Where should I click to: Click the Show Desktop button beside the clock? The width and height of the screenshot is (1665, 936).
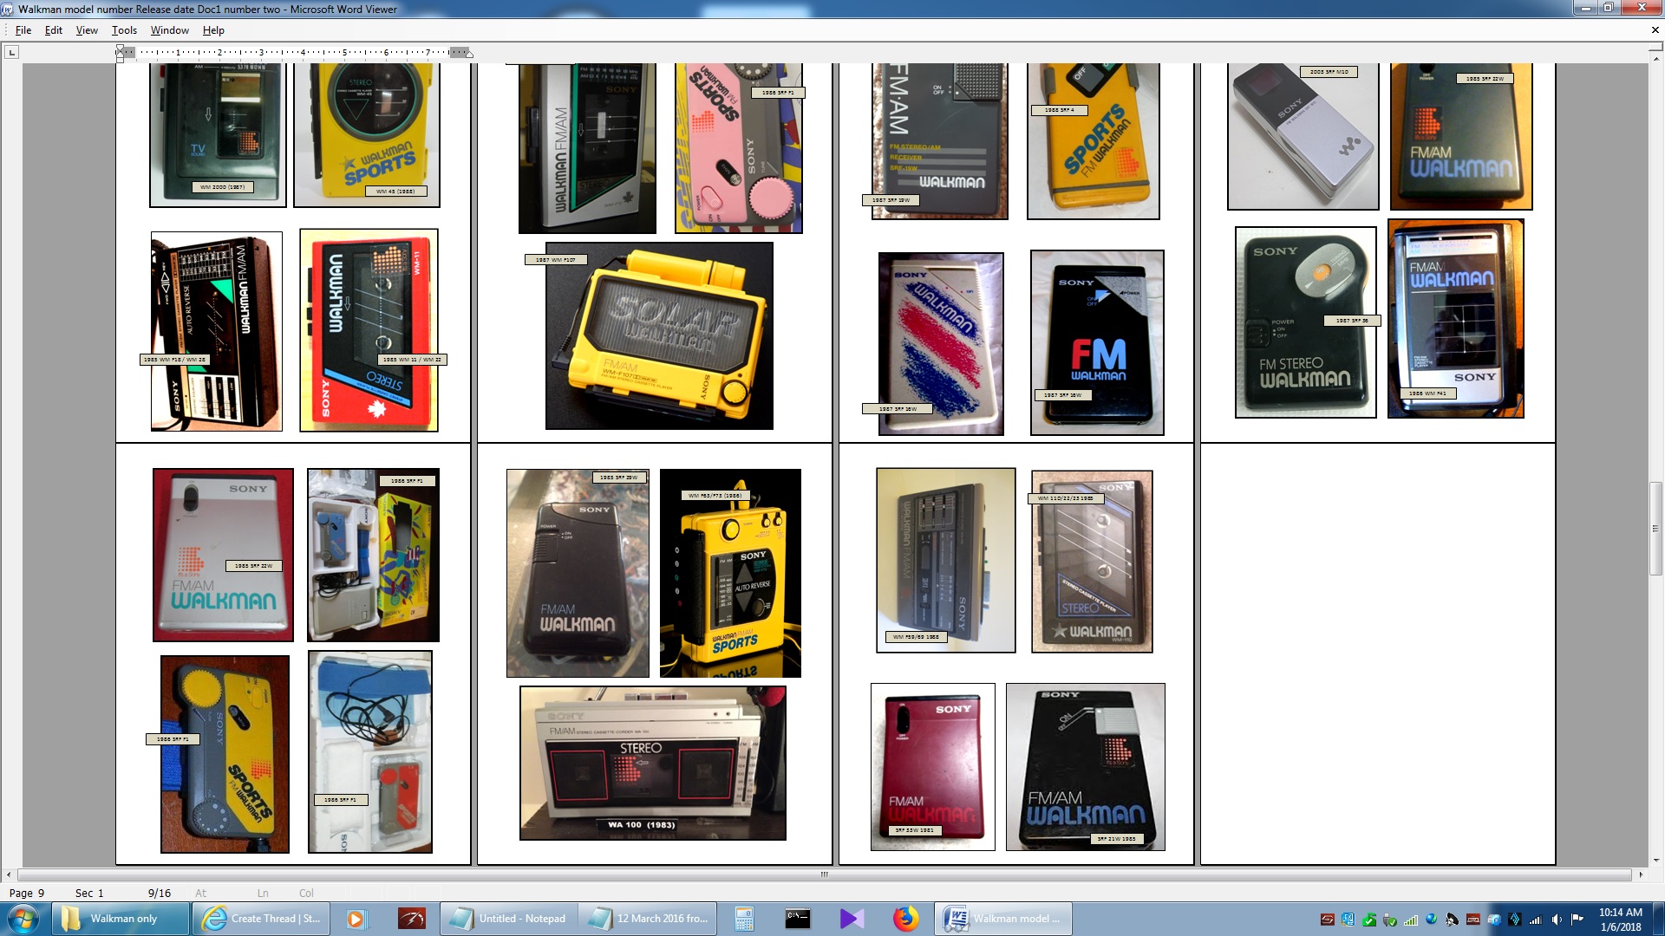pyautogui.click(x=1658, y=919)
